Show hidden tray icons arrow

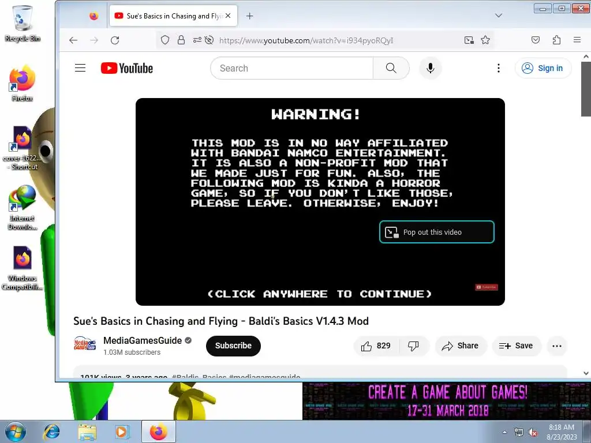click(504, 432)
